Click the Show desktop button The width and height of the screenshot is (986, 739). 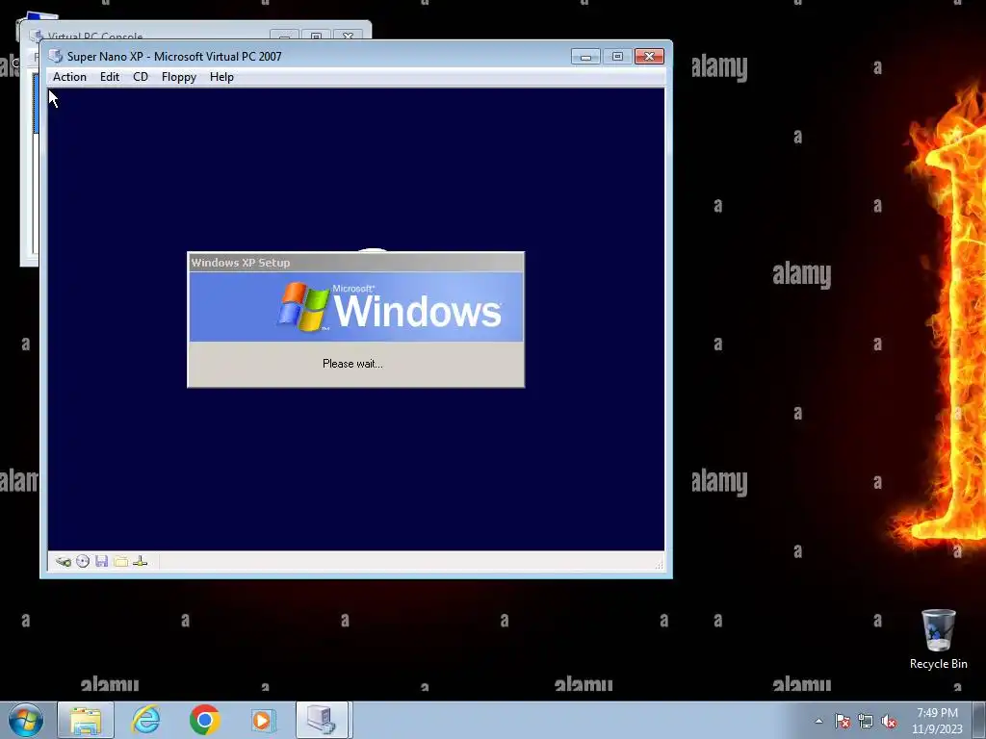(x=979, y=720)
